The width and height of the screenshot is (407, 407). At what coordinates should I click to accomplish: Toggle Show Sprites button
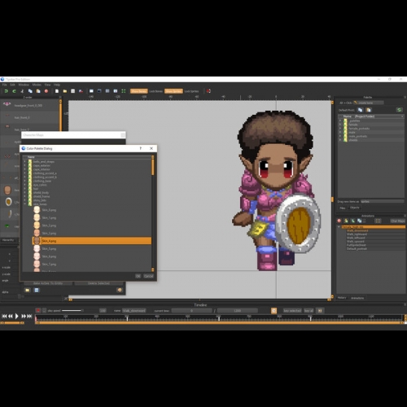coord(173,91)
